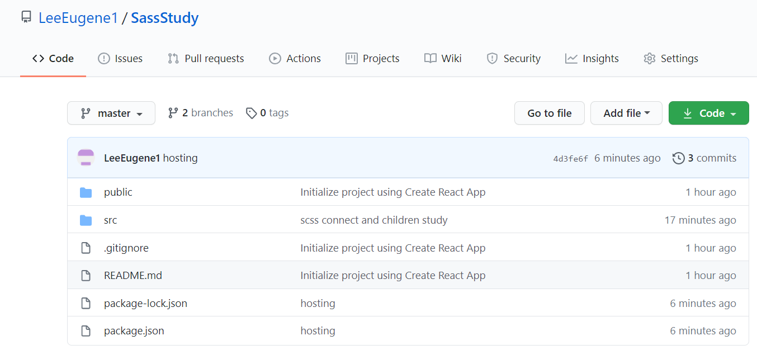The width and height of the screenshot is (757, 350).
Task: Open the green Code download dropdown
Action: pyautogui.click(x=709, y=113)
